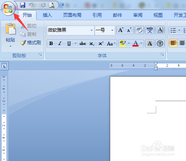Expand the font name dropdown arrow
This screenshot has height=161, width=186.
tap(91, 30)
